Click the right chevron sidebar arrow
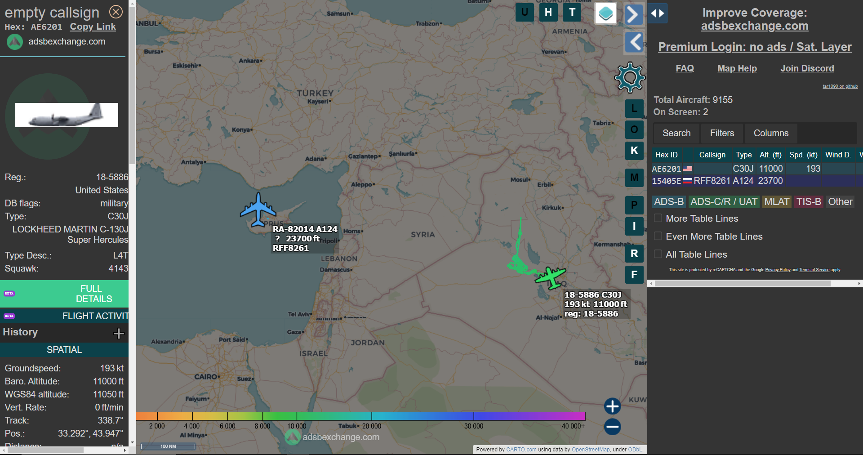The width and height of the screenshot is (863, 455). 634,14
